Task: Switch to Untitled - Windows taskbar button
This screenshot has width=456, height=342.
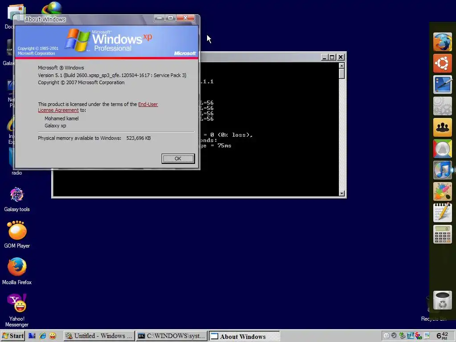Action: click(x=99, y=336)
